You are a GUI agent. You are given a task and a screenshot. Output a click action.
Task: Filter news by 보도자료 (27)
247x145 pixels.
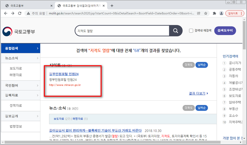click(x=62, y=119)
